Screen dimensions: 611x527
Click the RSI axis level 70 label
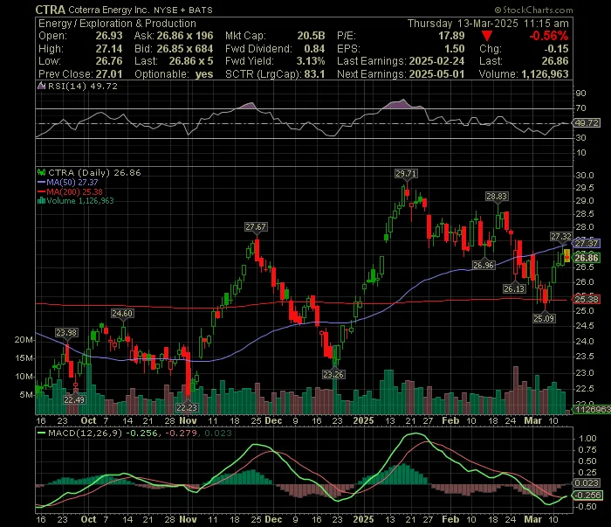point(580,108)
